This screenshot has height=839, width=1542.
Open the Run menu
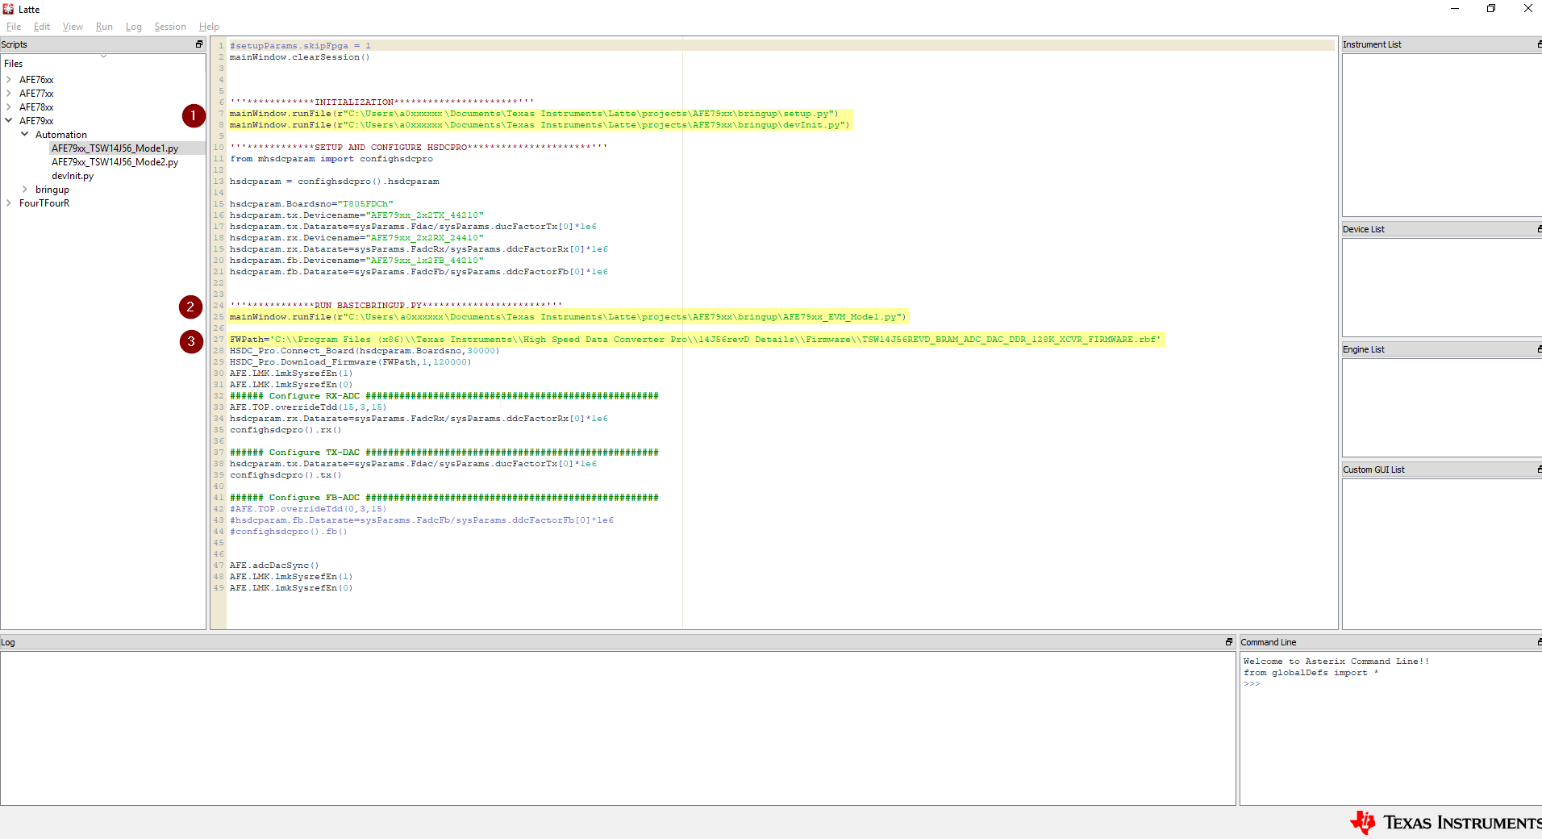coord(104,27)
